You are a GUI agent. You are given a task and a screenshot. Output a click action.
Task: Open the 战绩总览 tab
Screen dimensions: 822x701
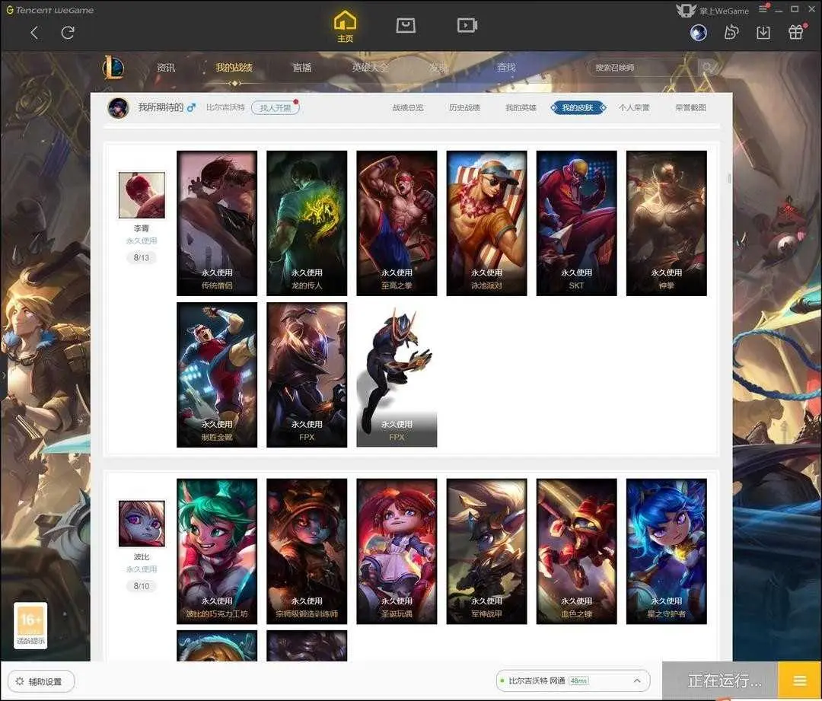click(408, 107)
